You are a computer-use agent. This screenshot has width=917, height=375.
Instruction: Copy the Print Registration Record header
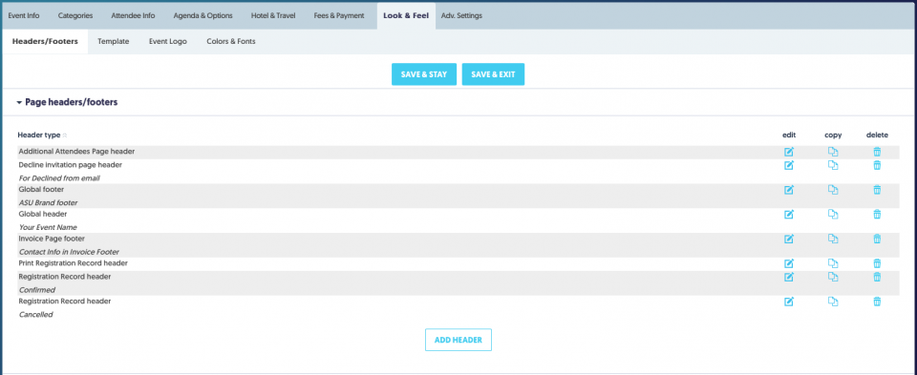click(833, 263)
